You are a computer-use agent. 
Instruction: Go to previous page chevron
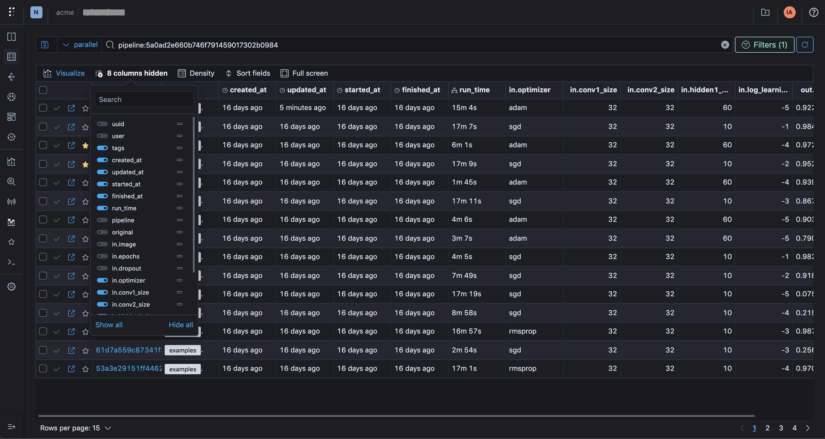coord(742,428)
